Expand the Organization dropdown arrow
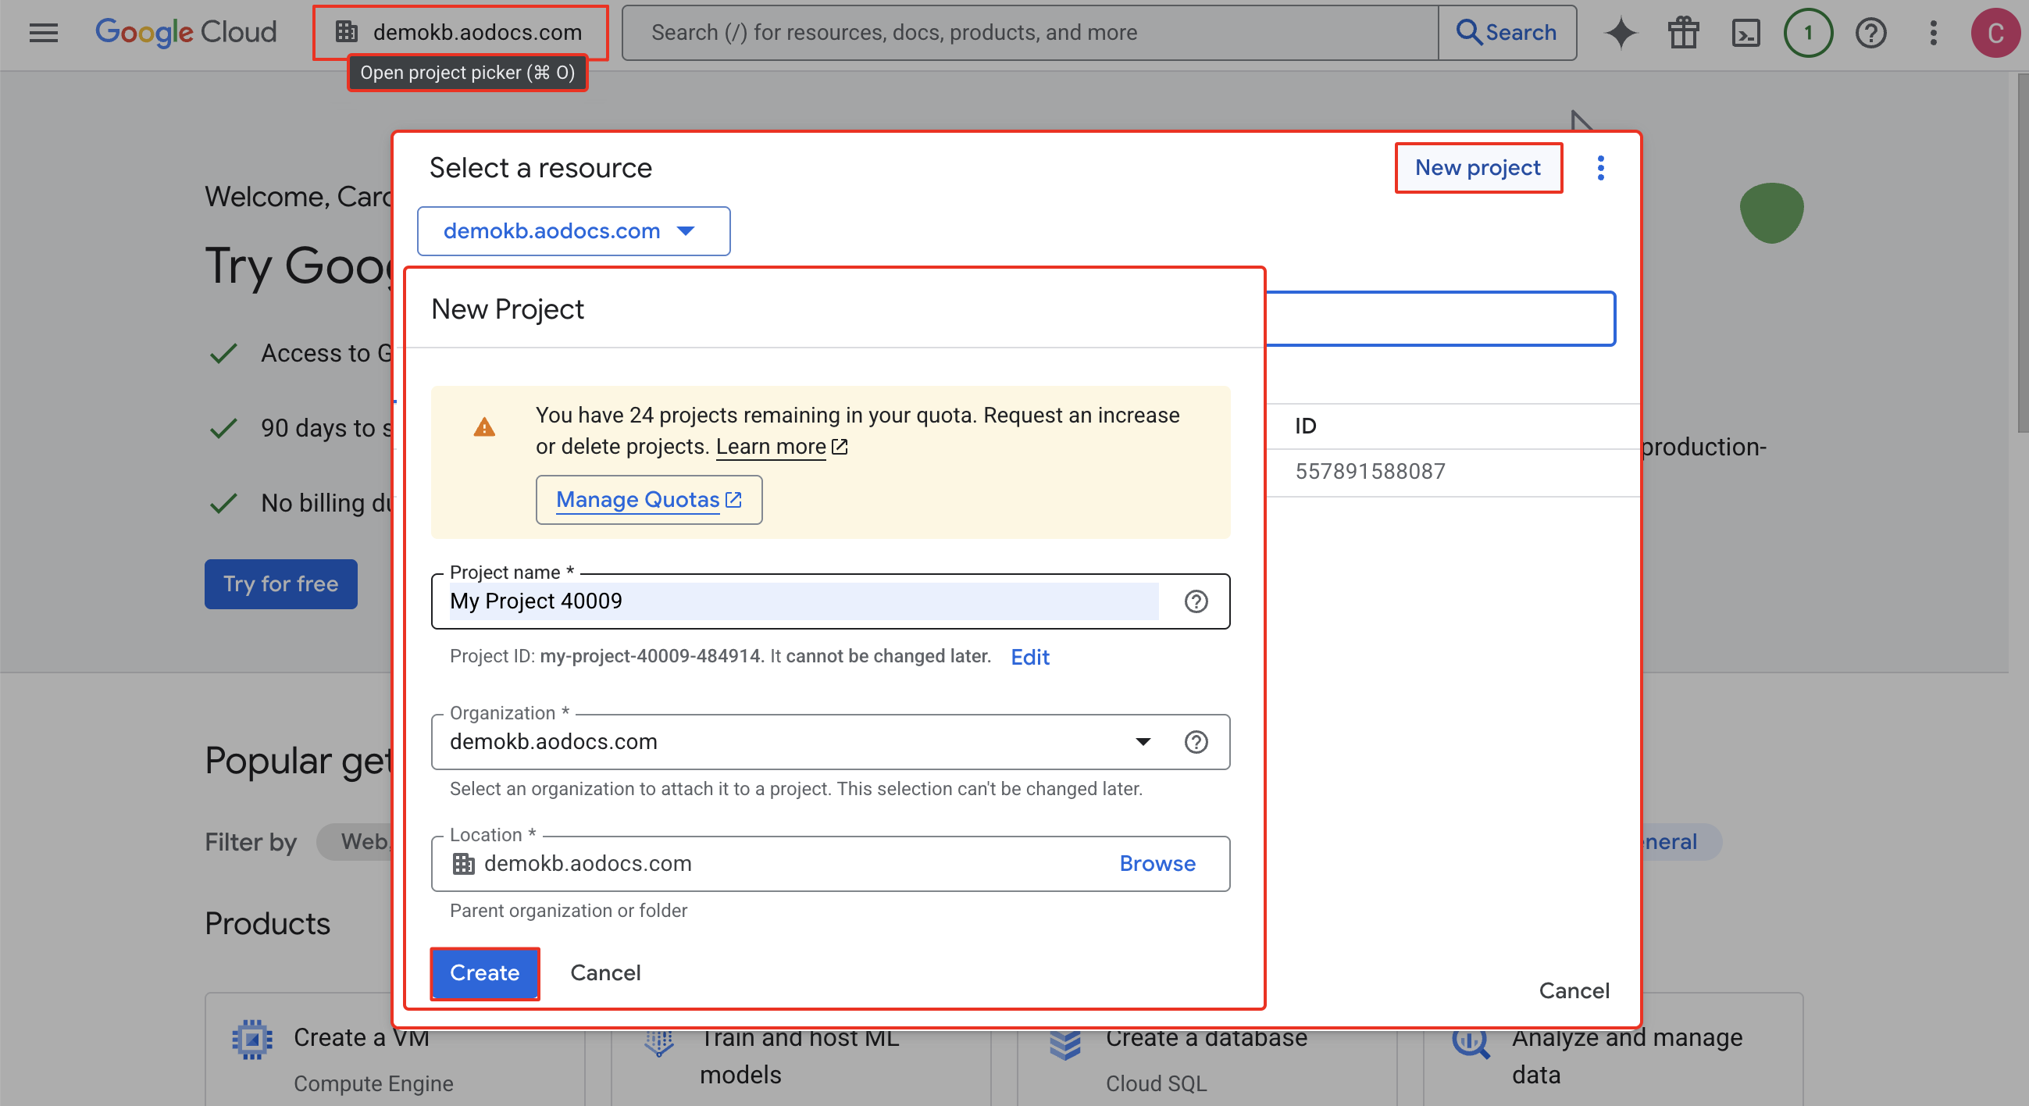This screenshot has height=1106, width=2029. (x=1142, y=742)
